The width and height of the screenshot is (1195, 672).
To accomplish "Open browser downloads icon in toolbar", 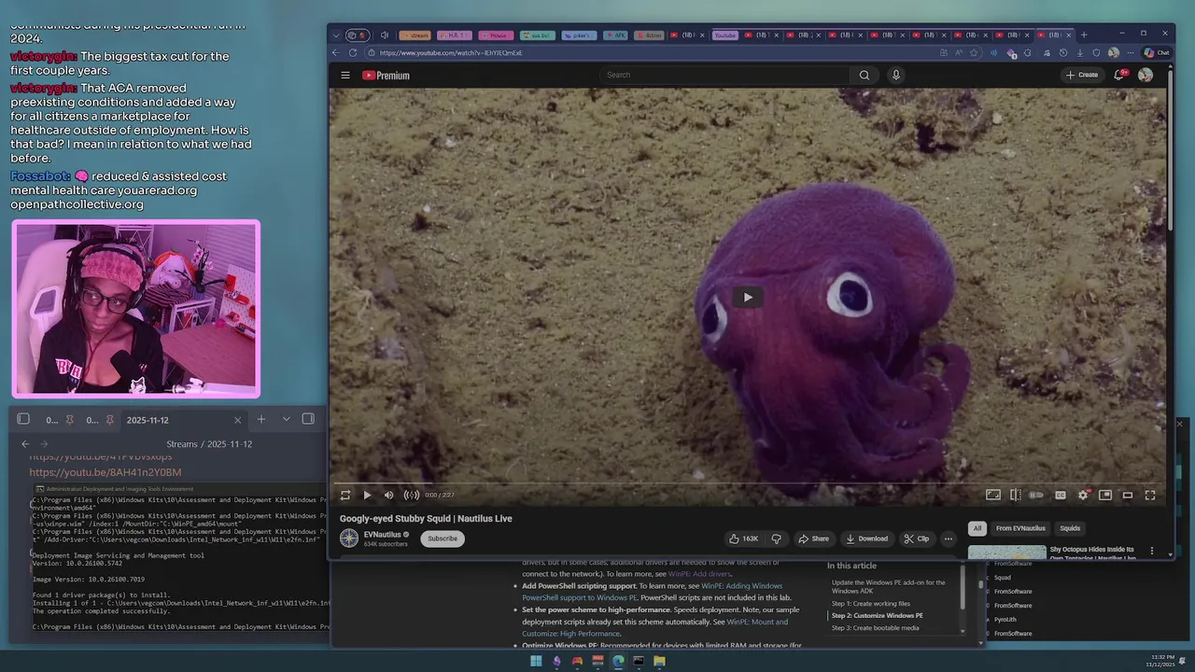I will coord(1079,53).
